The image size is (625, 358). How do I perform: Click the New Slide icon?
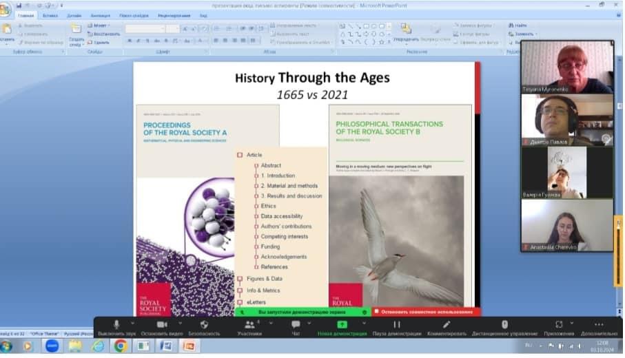[76, 29]
